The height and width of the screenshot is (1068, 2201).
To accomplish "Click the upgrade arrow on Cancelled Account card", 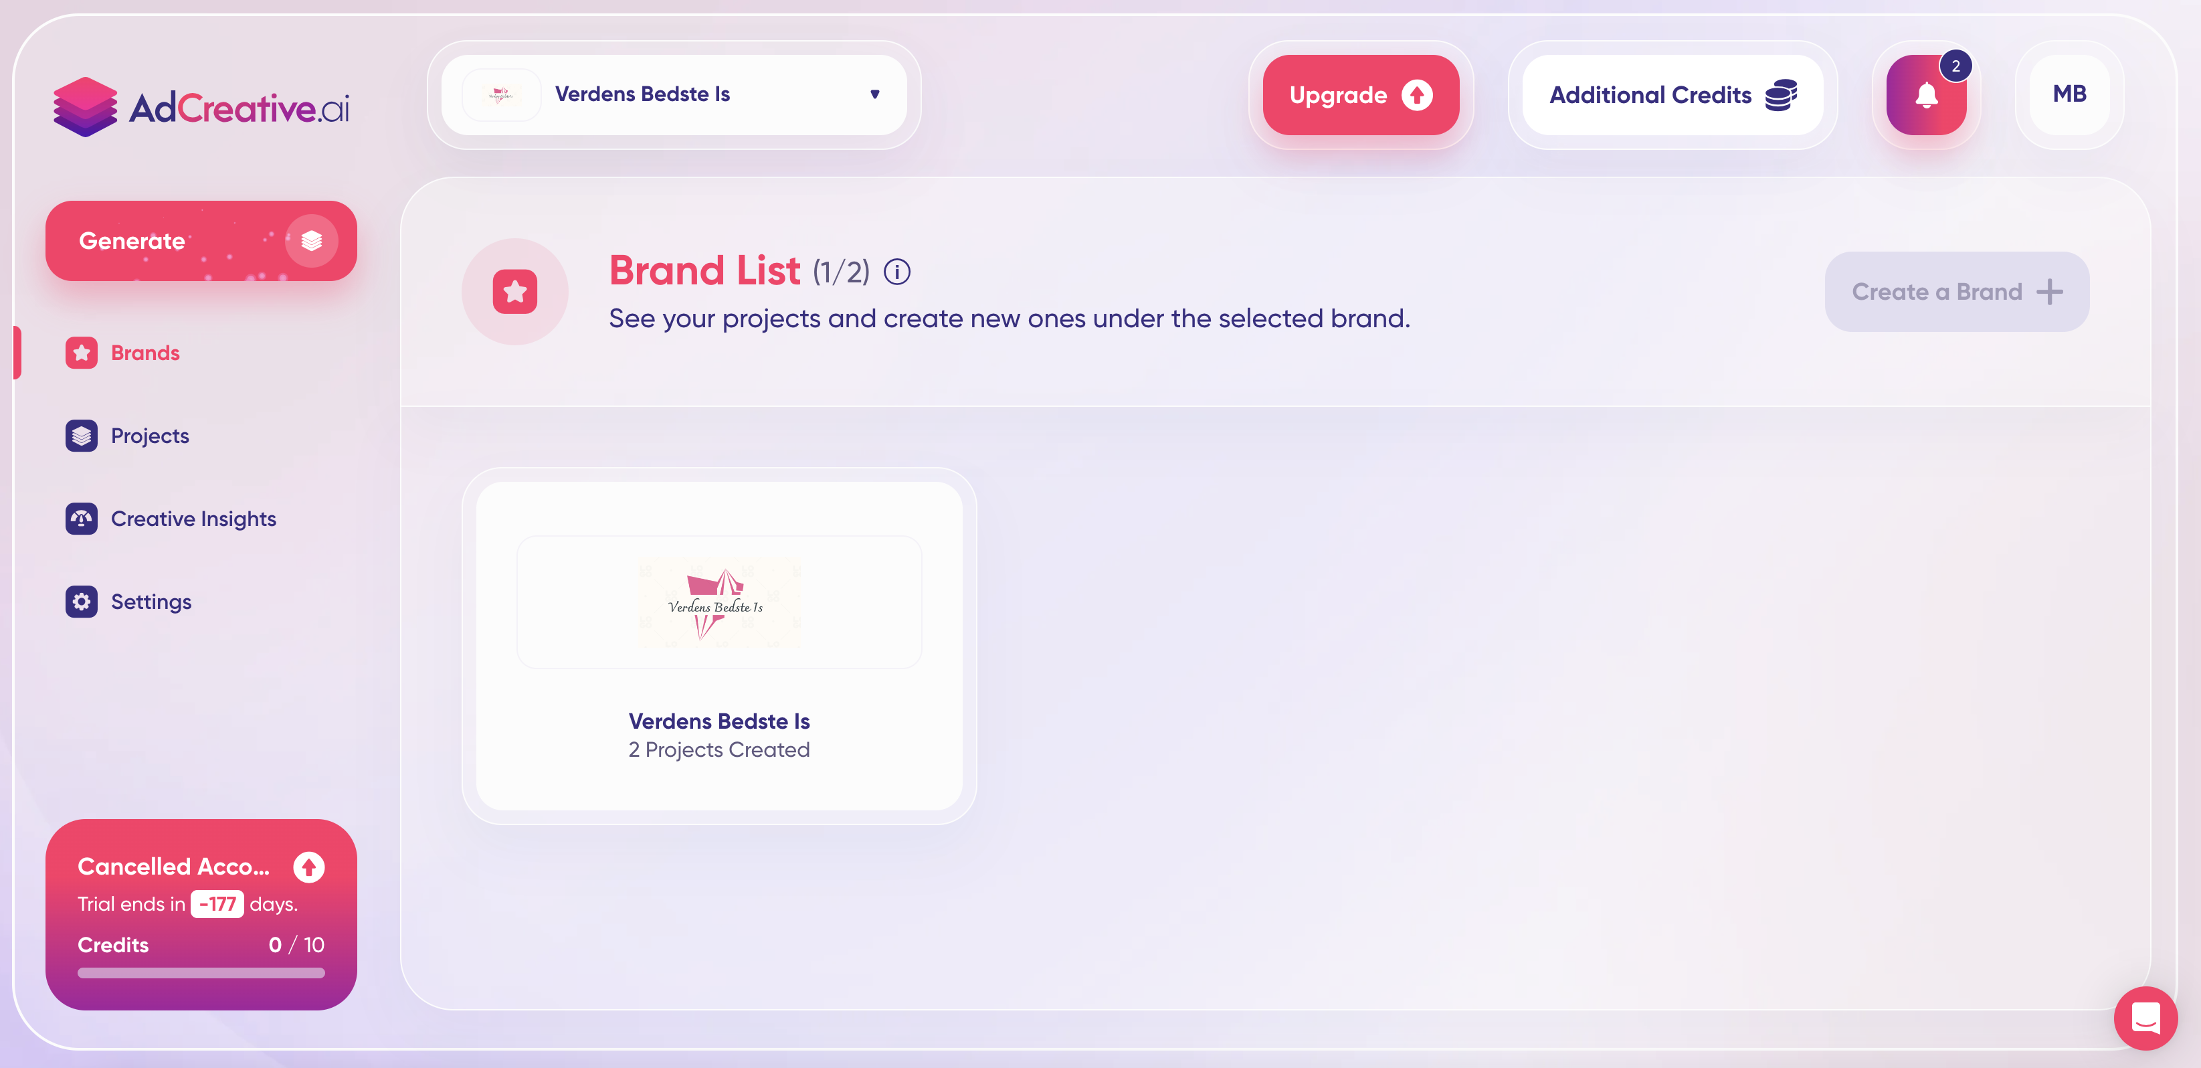I will pyautogui.click(x=308, y=867).
